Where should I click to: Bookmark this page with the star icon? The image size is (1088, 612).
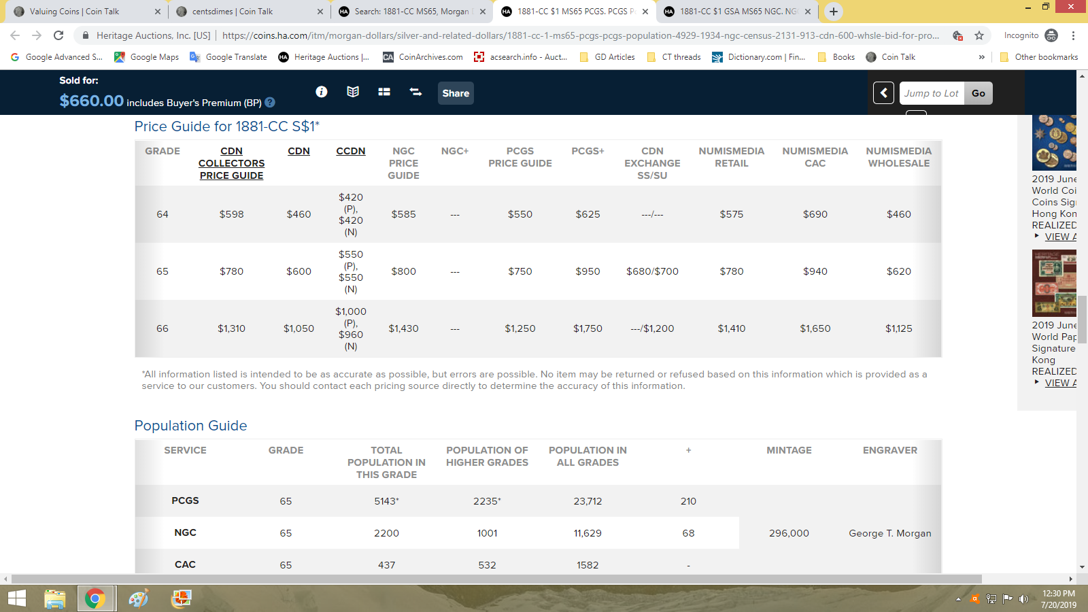tap(979, 35)
